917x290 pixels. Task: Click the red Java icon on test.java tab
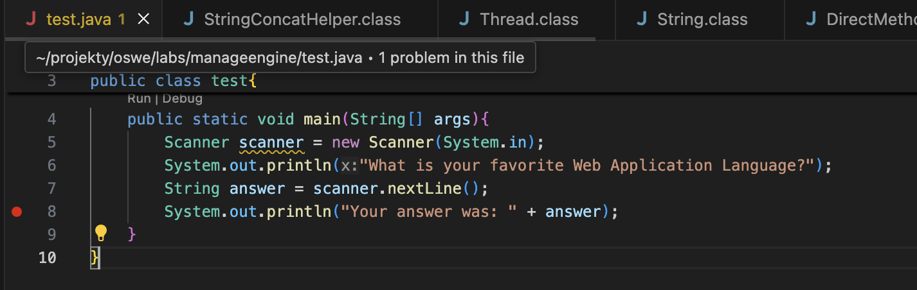coord(31,19)
